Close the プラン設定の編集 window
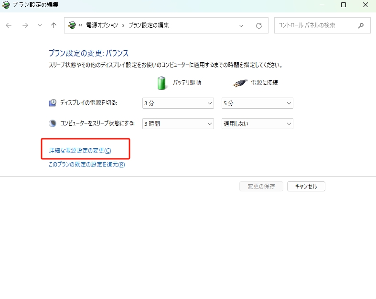The image size is (376, 299). pyautogui.click(x=365, y=5)
